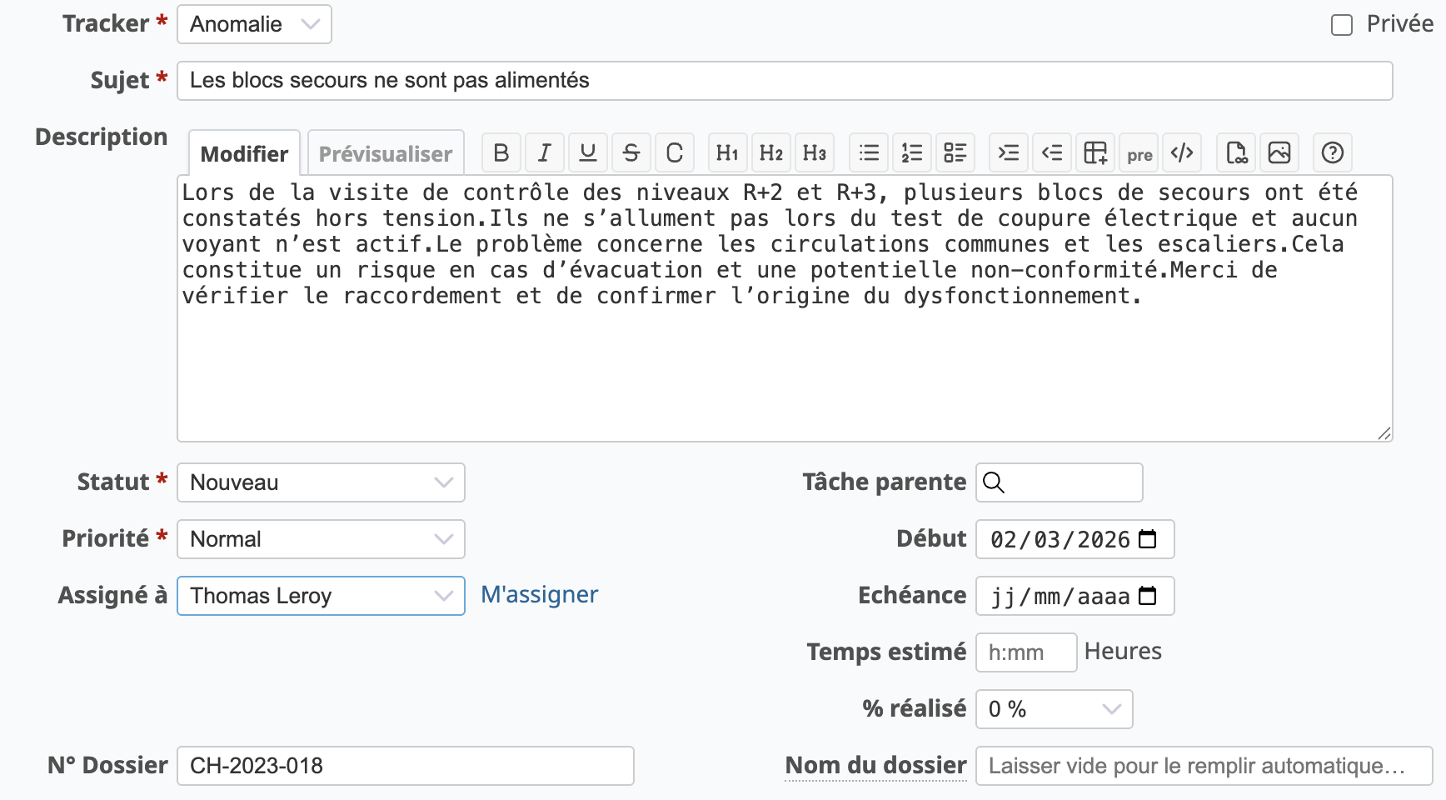Insert an image into the description
This screenshot has height=800, width=1446.
coord(1280,153)
